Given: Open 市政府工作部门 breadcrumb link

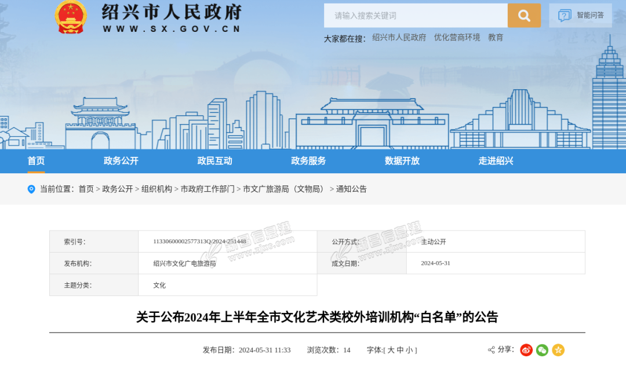Looking at the screenshot, I should click(x=208, y=189).
